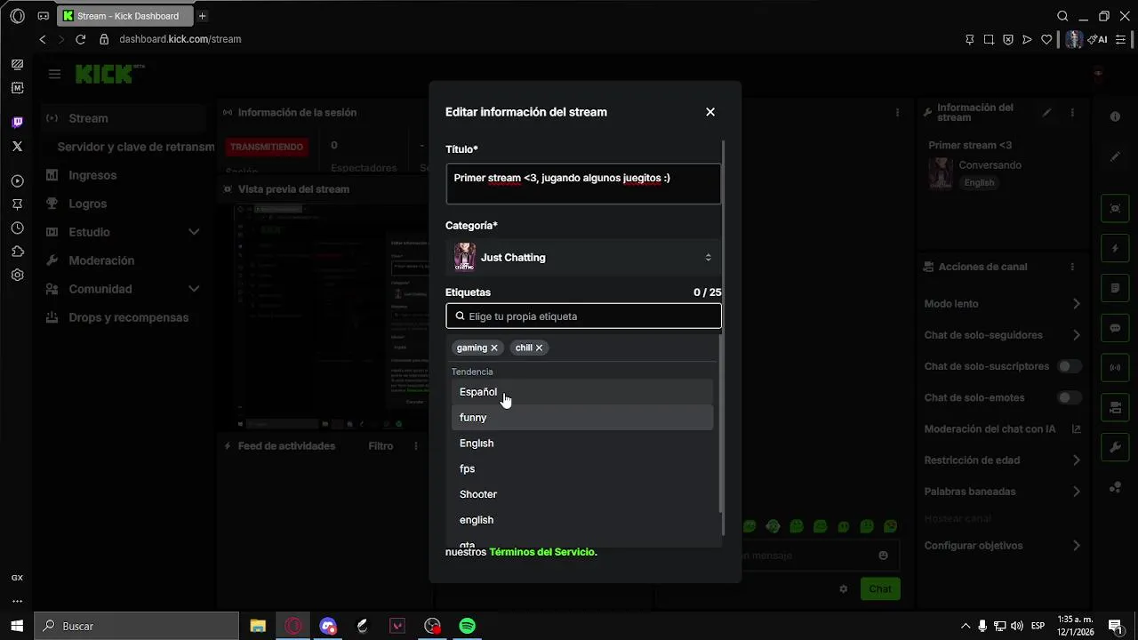Open Extensions cube icon in Opera sidebar
Image resolution: width=1138 pixels, height=640 pixels.
[17, 252]
